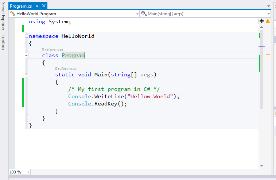Screen dimensions: 276x180
Task: Collapse the Main method block
Action: (26, 75)
